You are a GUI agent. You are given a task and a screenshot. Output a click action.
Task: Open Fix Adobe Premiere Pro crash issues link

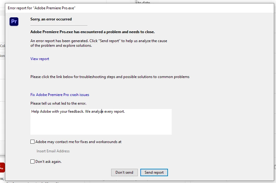pos(60,95)
